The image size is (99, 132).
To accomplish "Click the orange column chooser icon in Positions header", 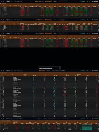I will (97, 76).
